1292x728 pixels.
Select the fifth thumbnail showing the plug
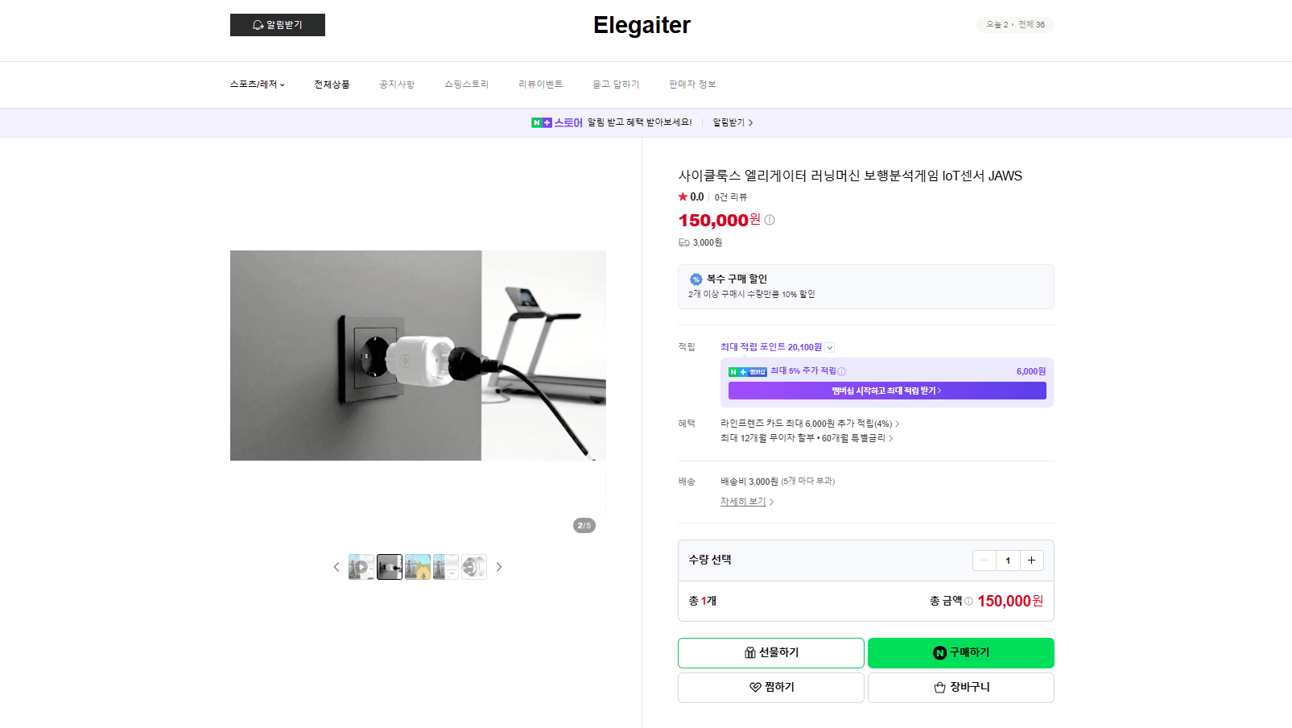point(474,567)
